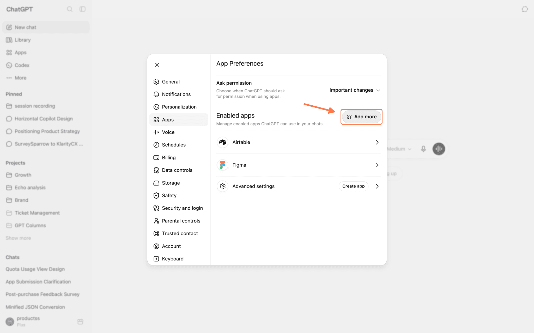
Task: Click the search icon in ChatGPT sidebar
Action: tap(69, 9)
